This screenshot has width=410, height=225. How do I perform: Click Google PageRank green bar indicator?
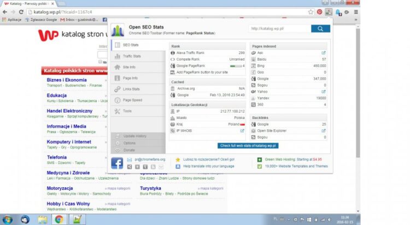coord(236,66)
